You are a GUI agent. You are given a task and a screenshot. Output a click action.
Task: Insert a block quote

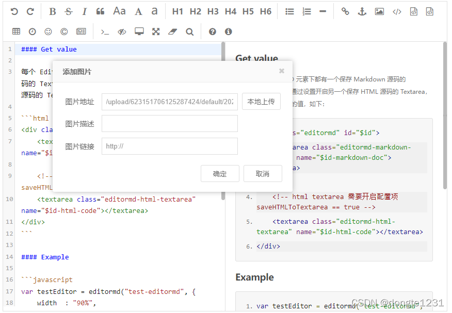click(100, 11)
